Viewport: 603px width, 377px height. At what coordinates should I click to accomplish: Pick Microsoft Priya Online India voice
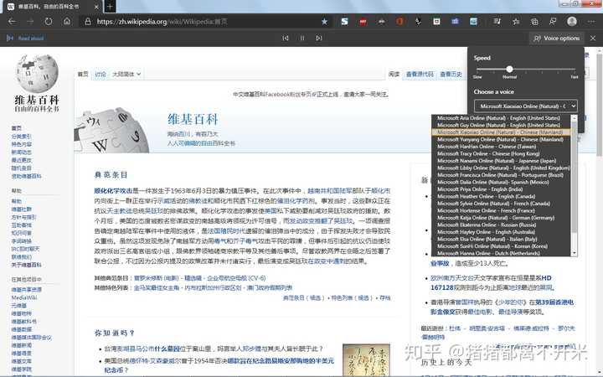[501, 189]
